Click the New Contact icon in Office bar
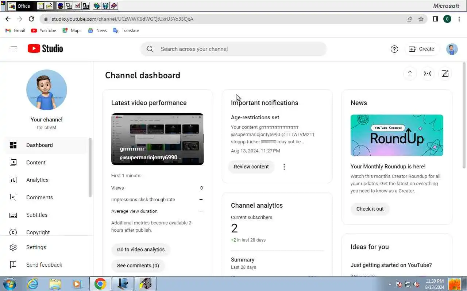Screen dimensions: 467x291 (x=86, y=6)
